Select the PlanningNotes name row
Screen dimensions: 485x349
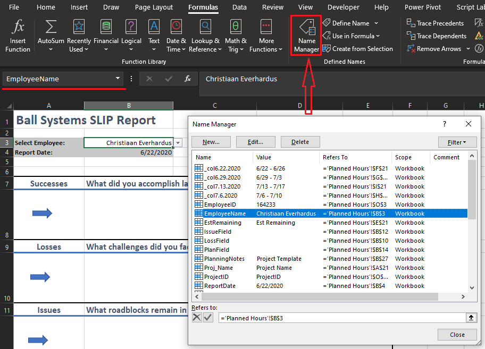(x=330, y=259)
